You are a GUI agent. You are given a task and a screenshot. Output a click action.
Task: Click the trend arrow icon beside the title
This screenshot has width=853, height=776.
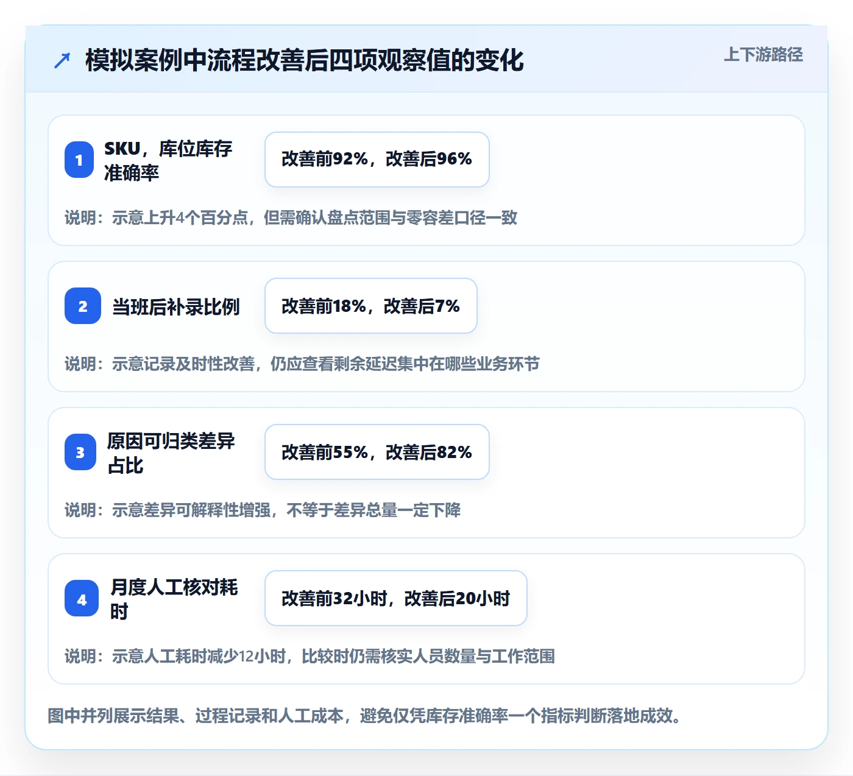click(x=62, y=60)
